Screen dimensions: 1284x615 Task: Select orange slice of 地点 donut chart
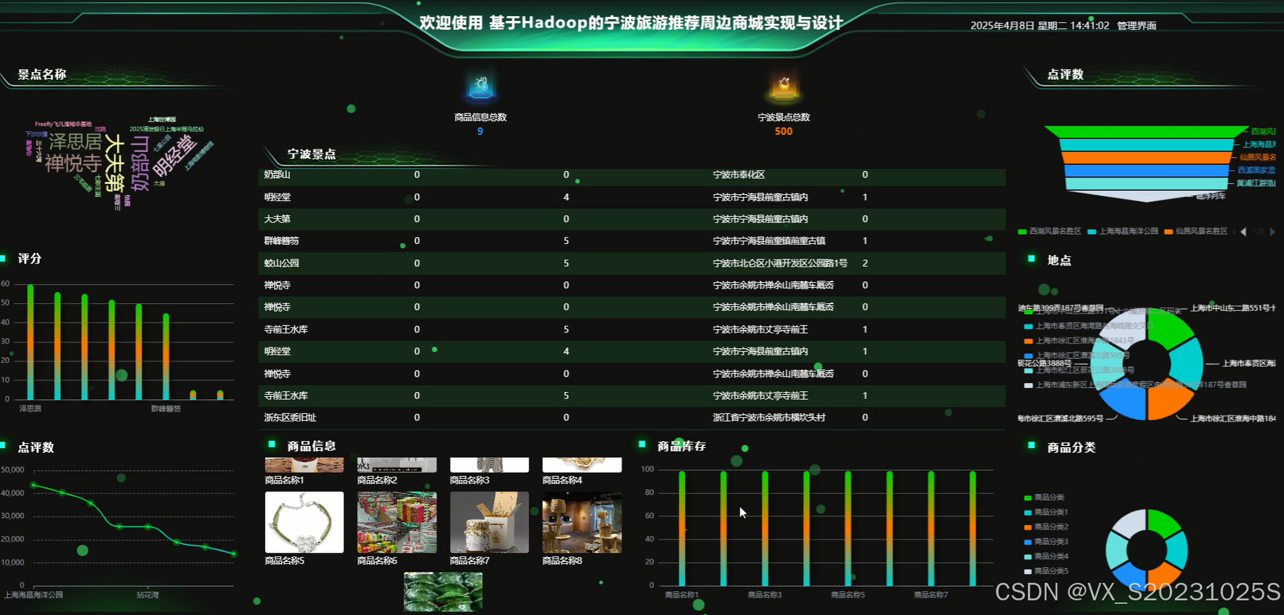pos(1169,401)
